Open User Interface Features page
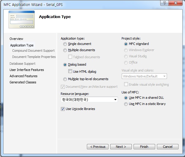 point(27,70)
